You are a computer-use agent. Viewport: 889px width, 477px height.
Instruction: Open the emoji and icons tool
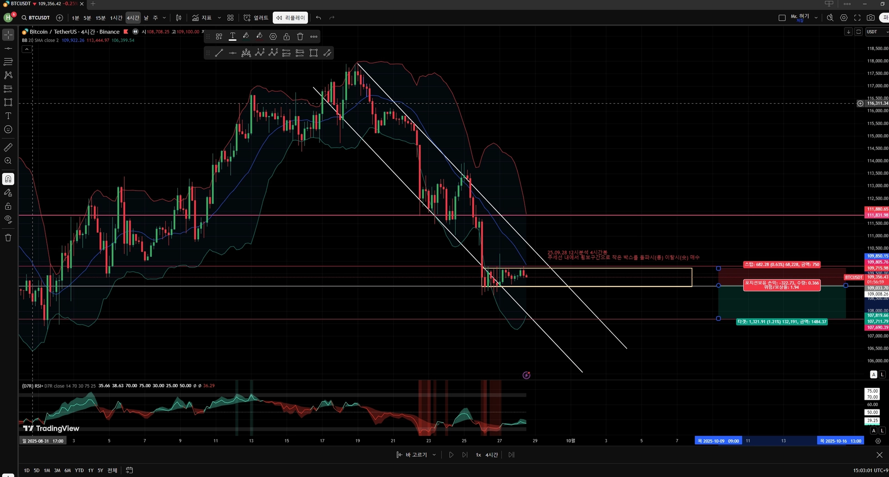(x=8, y=129)
